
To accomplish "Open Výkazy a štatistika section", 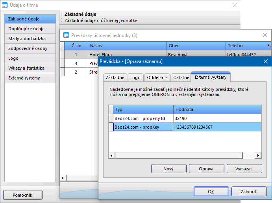I will [27, 68].
